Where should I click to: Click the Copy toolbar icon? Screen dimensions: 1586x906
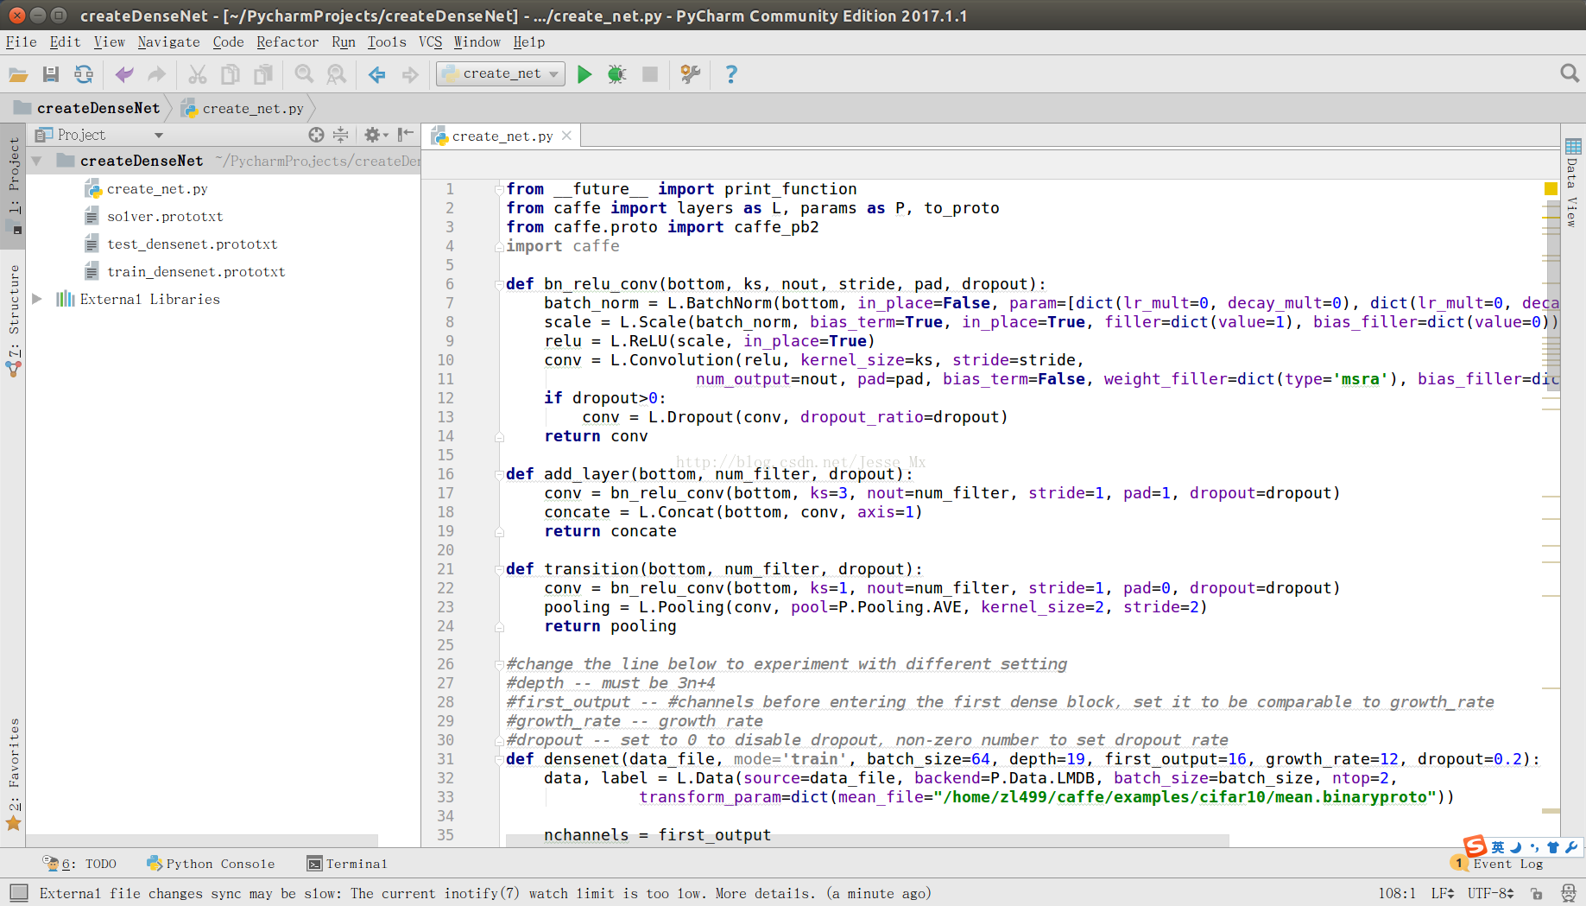coord(231,75)
